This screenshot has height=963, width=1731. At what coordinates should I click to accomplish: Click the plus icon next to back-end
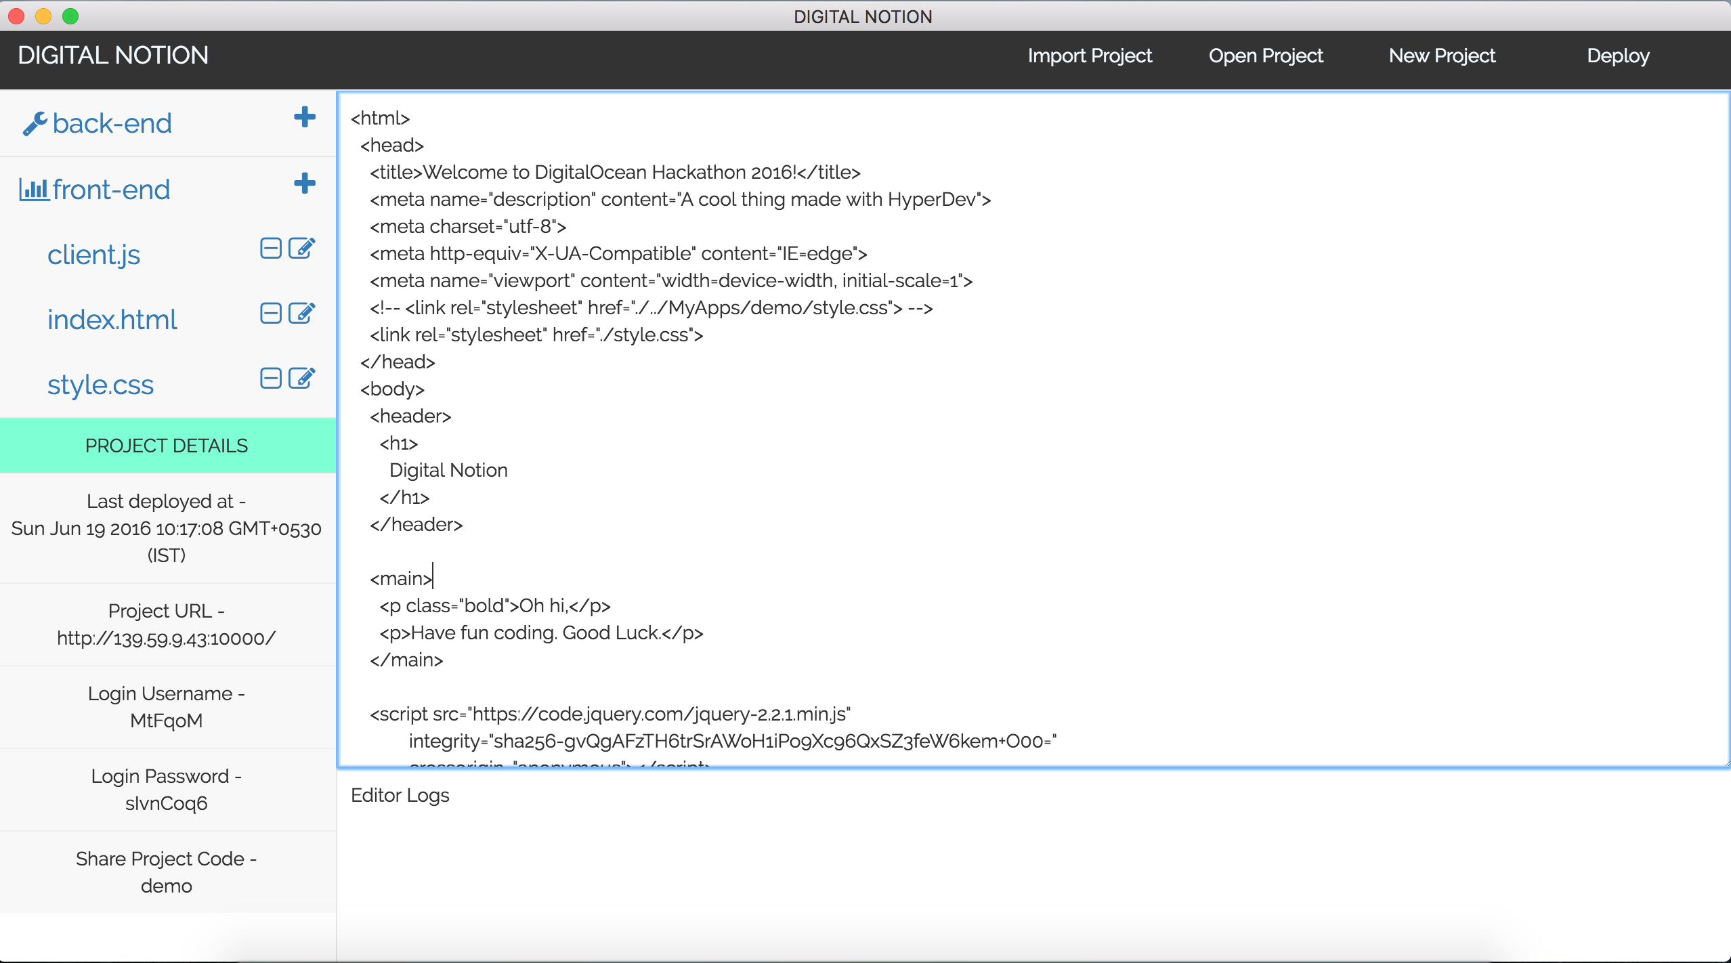305,117
